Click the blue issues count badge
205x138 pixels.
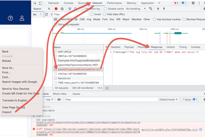pos(184,3)
